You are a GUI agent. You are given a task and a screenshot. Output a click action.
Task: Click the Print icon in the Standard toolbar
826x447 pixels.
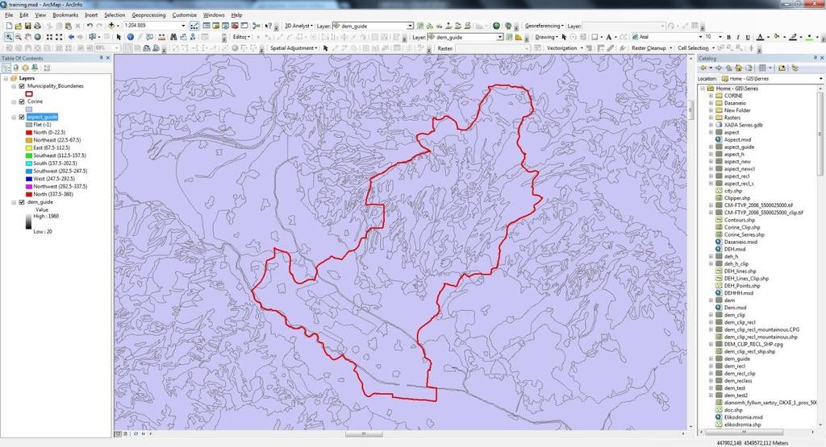pos(37,26)
